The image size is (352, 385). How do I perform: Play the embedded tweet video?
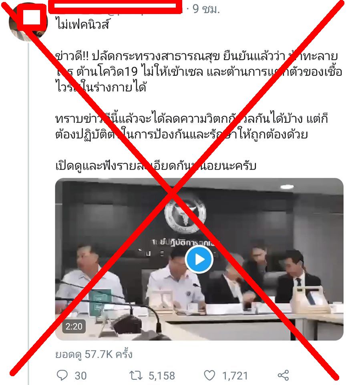tap(199, 259)
